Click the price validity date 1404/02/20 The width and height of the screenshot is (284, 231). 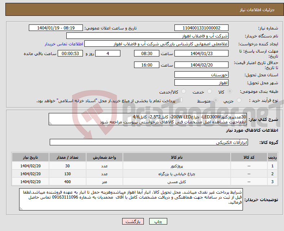pos(201,65)
